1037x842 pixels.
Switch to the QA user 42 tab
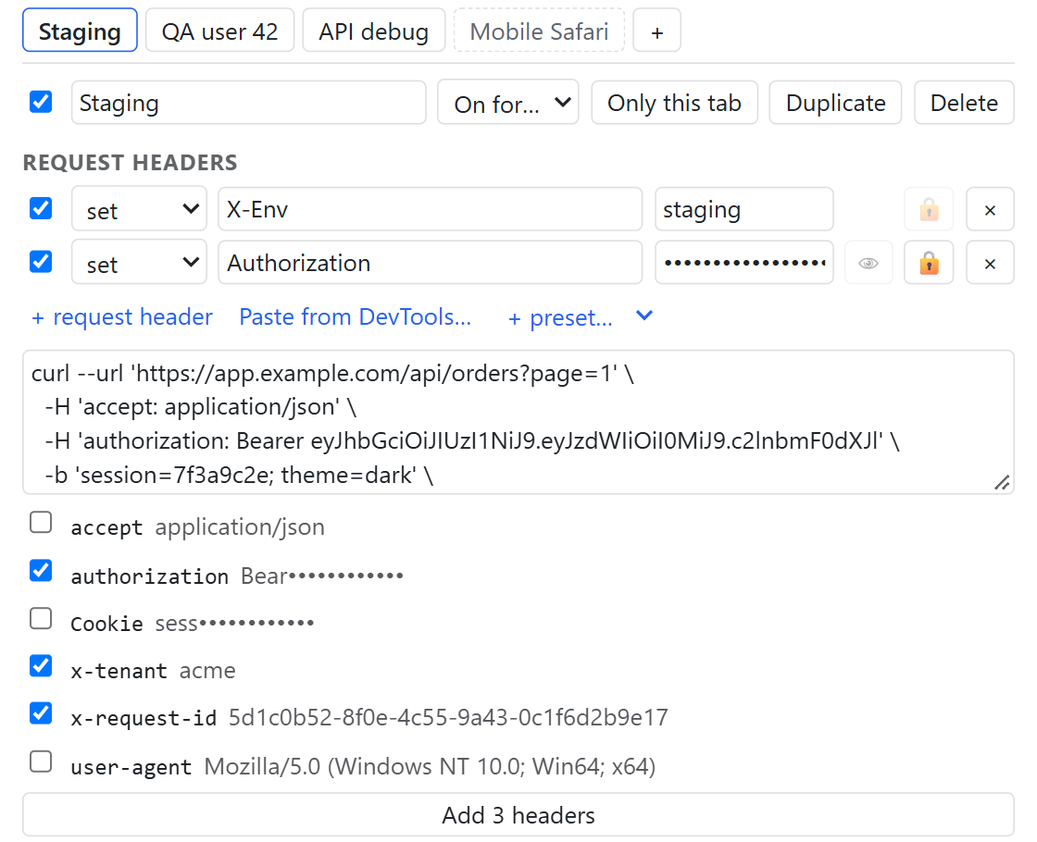pos(219,31)
